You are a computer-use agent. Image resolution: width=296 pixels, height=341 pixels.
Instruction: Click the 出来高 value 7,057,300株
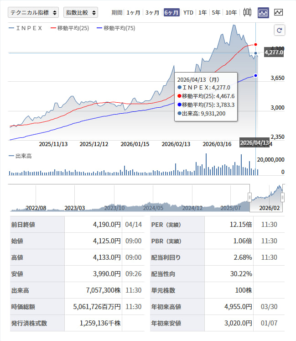[103, 290]
